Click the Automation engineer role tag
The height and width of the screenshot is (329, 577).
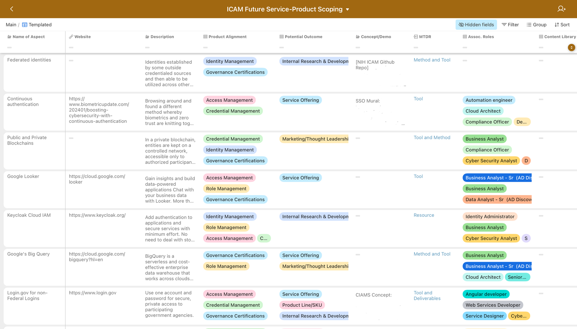click(489, 100)
